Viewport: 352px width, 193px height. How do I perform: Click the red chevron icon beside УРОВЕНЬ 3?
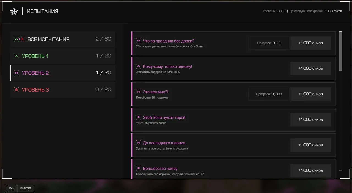click(16, 90)
